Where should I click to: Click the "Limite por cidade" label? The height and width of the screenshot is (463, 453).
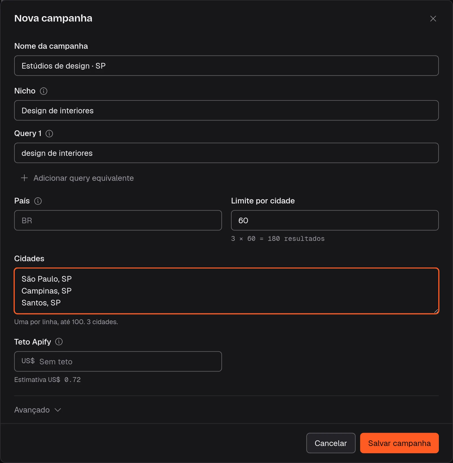point(263,201)
